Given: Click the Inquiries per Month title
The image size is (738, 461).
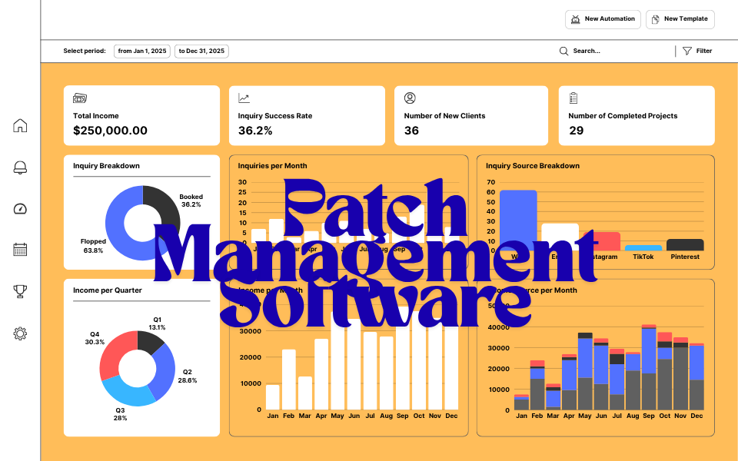Looking at the screenshot, I should tap(272, 166).
